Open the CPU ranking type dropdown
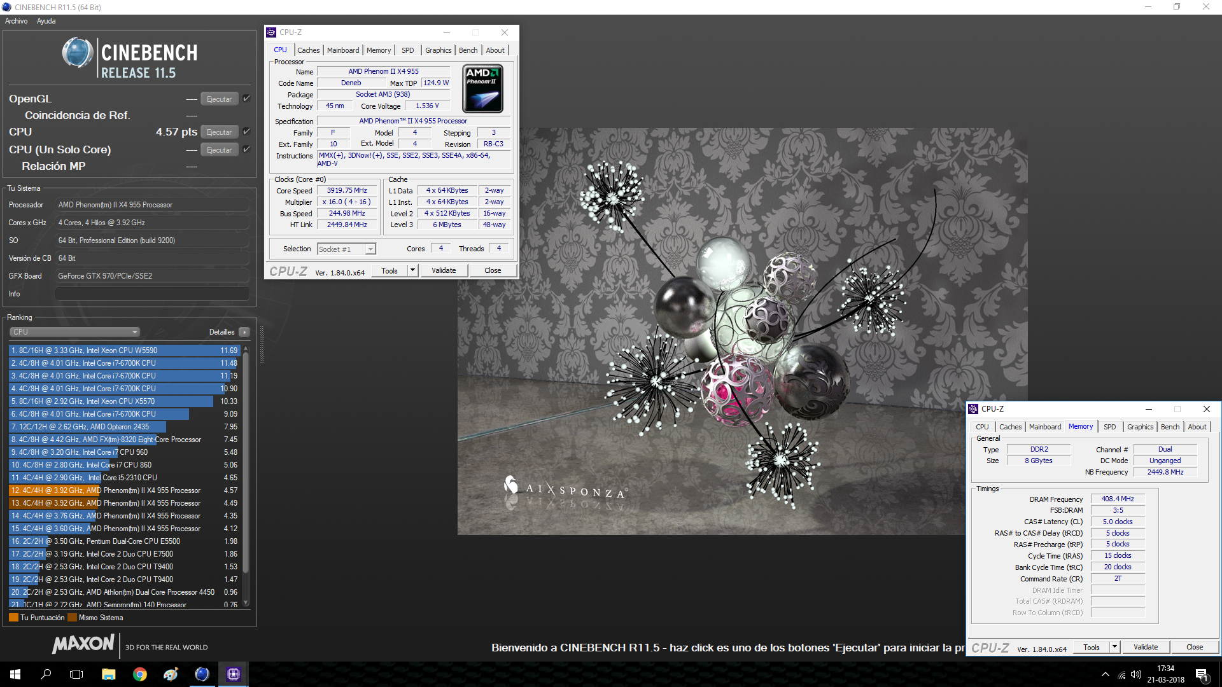The width and height of the screenshot is (1222, 687). tap(74, 332)
